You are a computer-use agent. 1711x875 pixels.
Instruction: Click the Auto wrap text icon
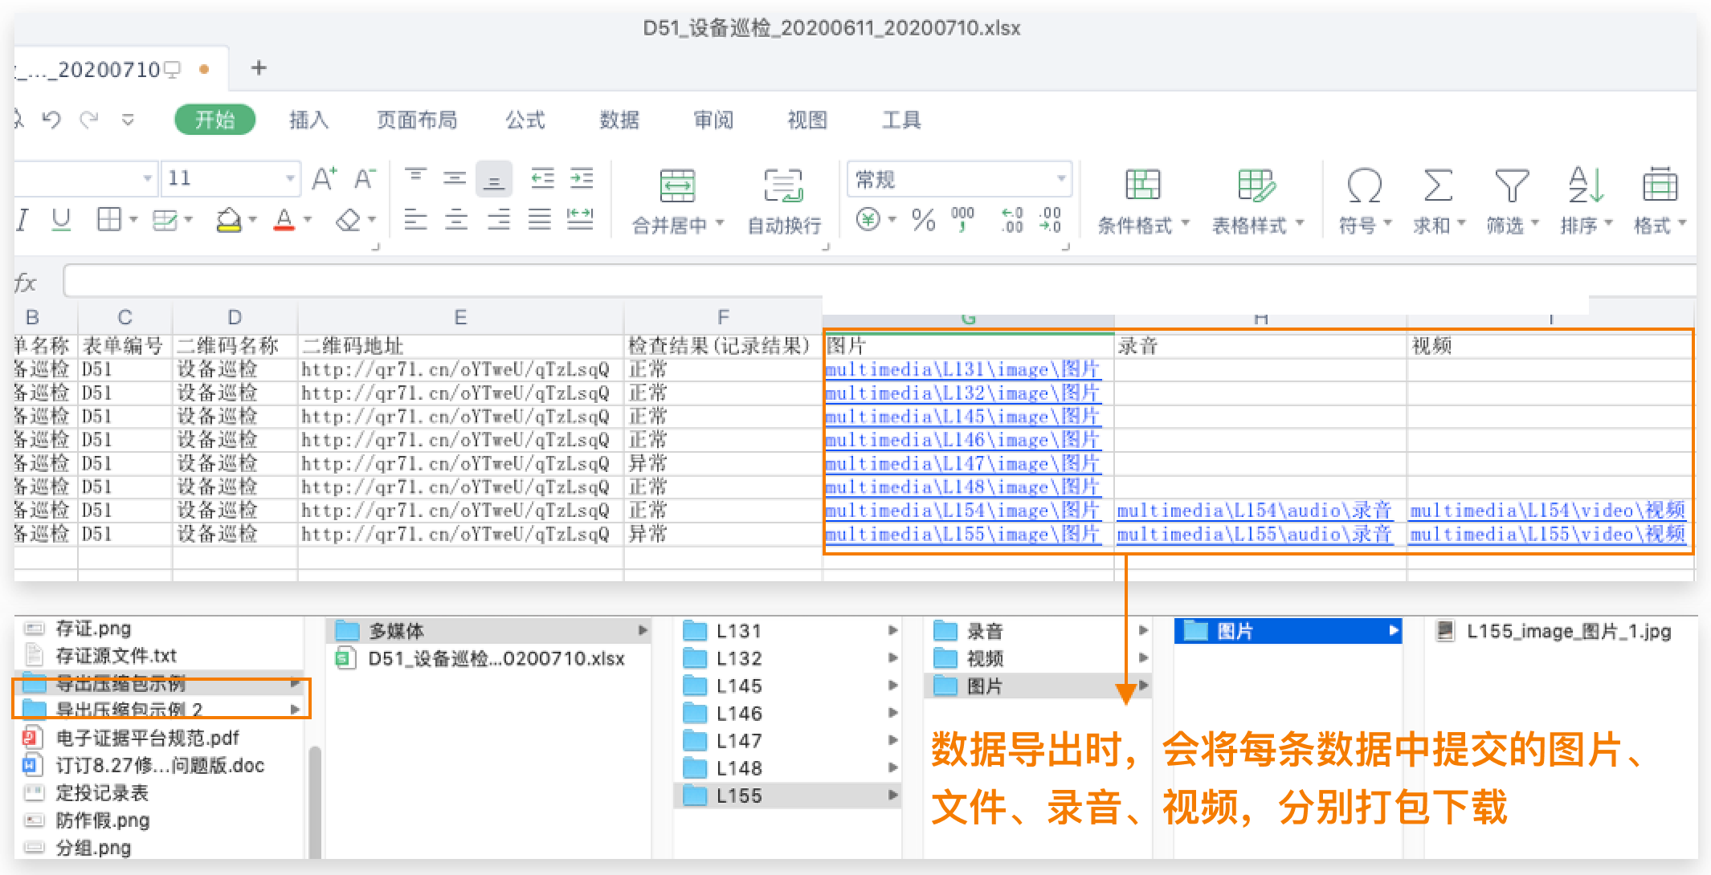(x=783, y=186)
